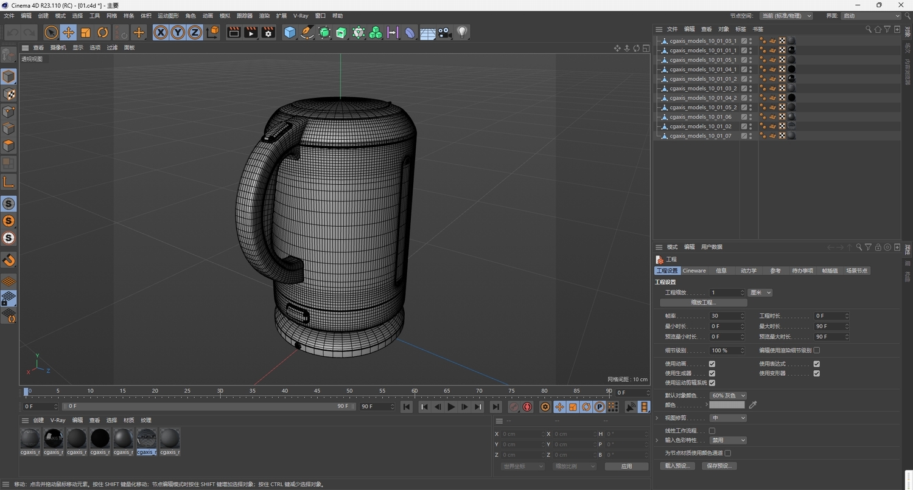Open the 输入色彩特性 禁用 dropdown

point(728,440)
